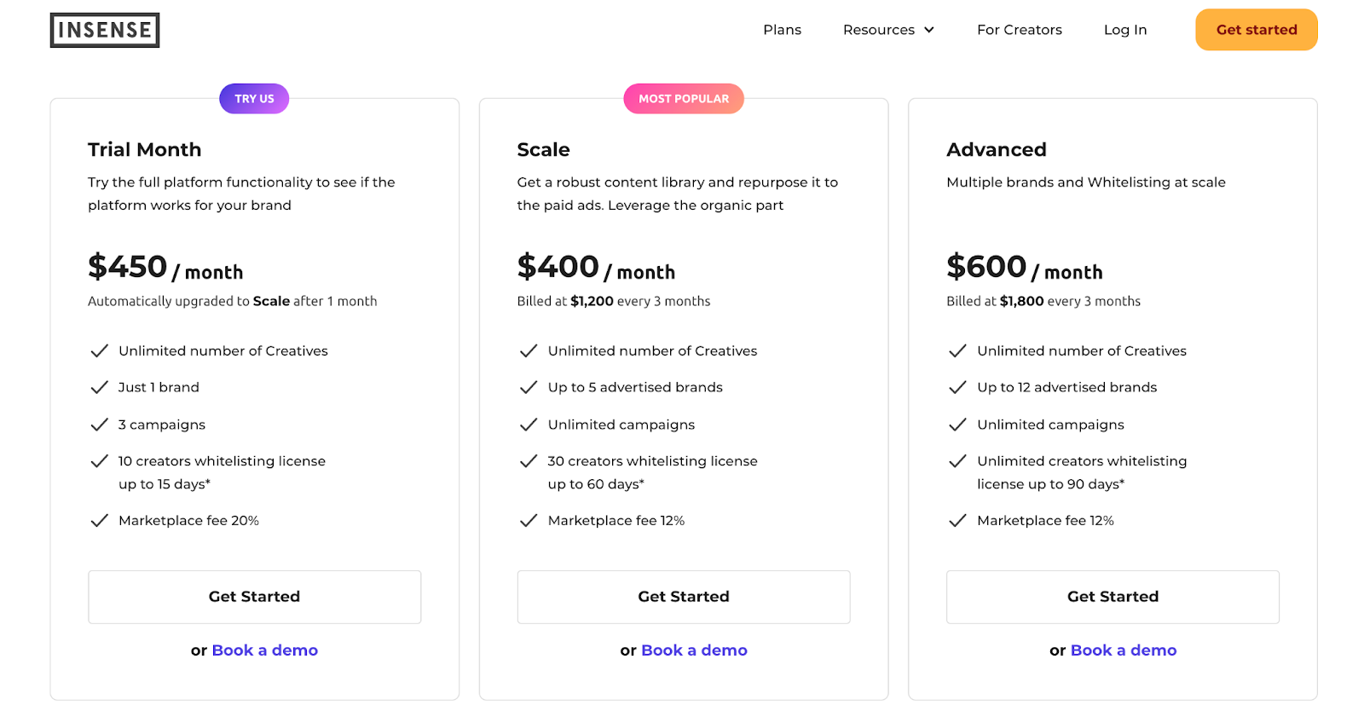Choose Get Started for Scale plan
Screen dimensions: 1364x711
coord(684,597)
